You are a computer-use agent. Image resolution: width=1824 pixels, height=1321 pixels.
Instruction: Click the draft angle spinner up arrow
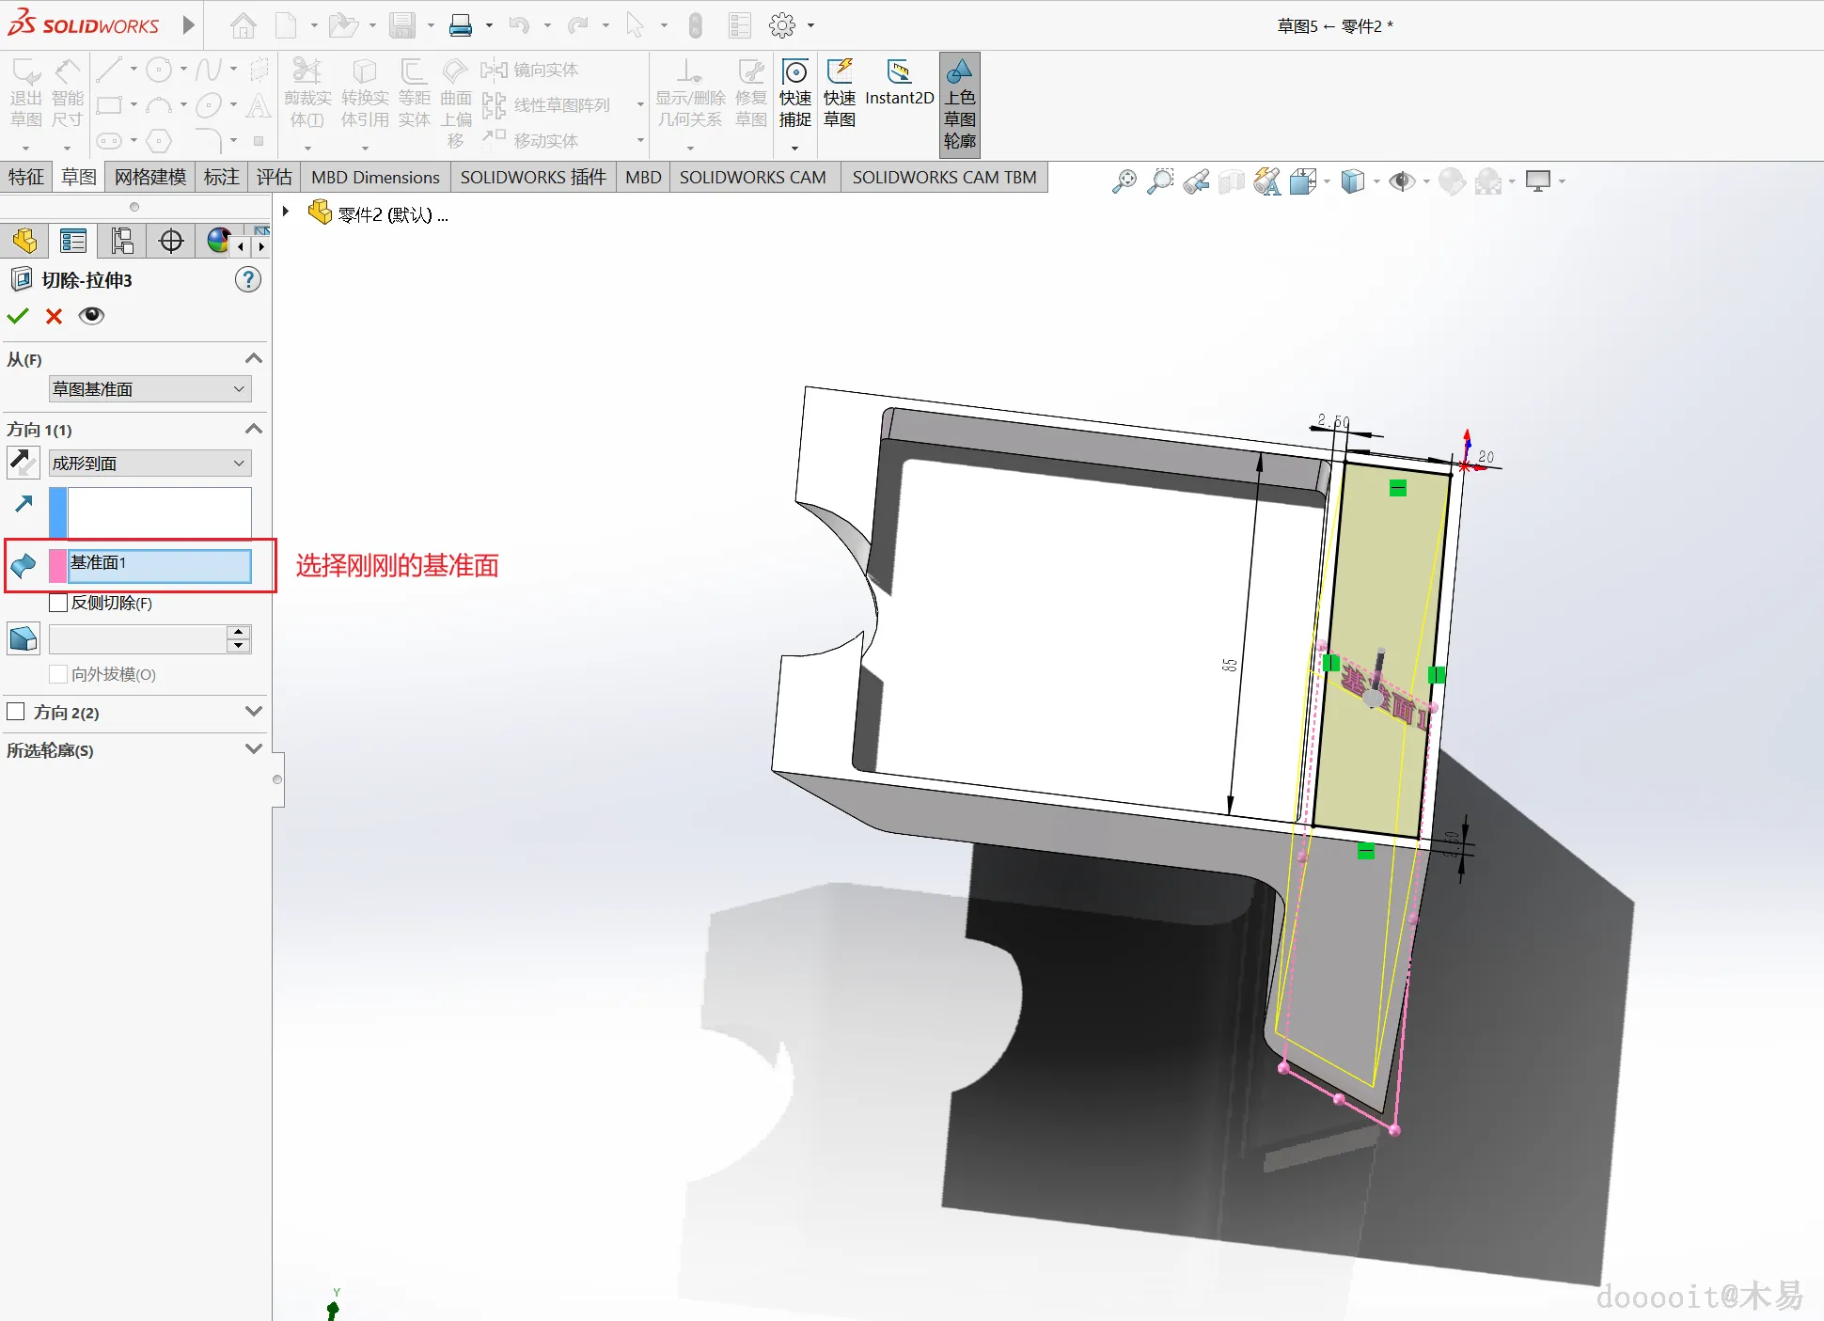(x=239, y=632)
